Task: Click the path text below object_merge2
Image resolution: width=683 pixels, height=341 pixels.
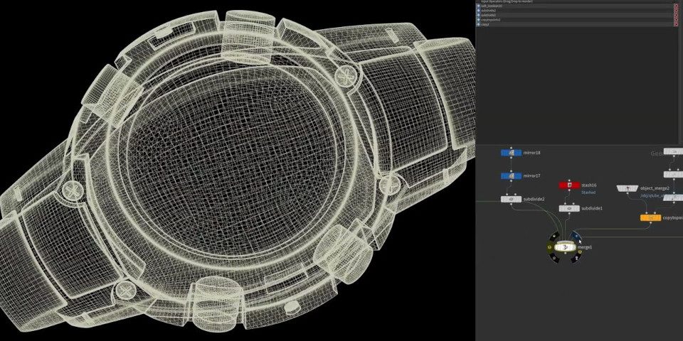Action: (x=652, y=195)
